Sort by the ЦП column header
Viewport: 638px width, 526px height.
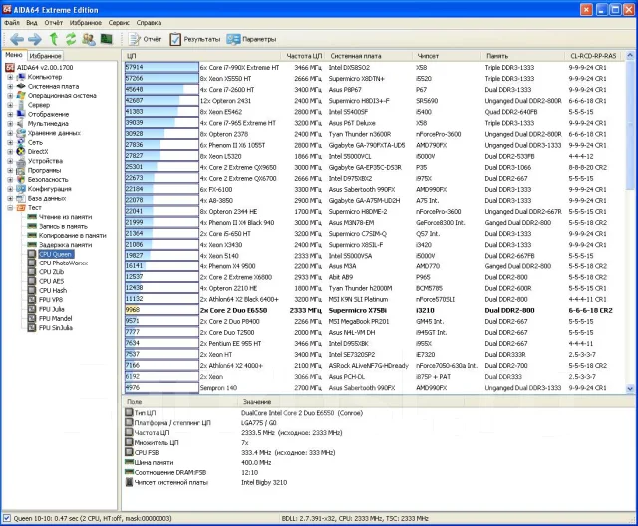point(201,56)
